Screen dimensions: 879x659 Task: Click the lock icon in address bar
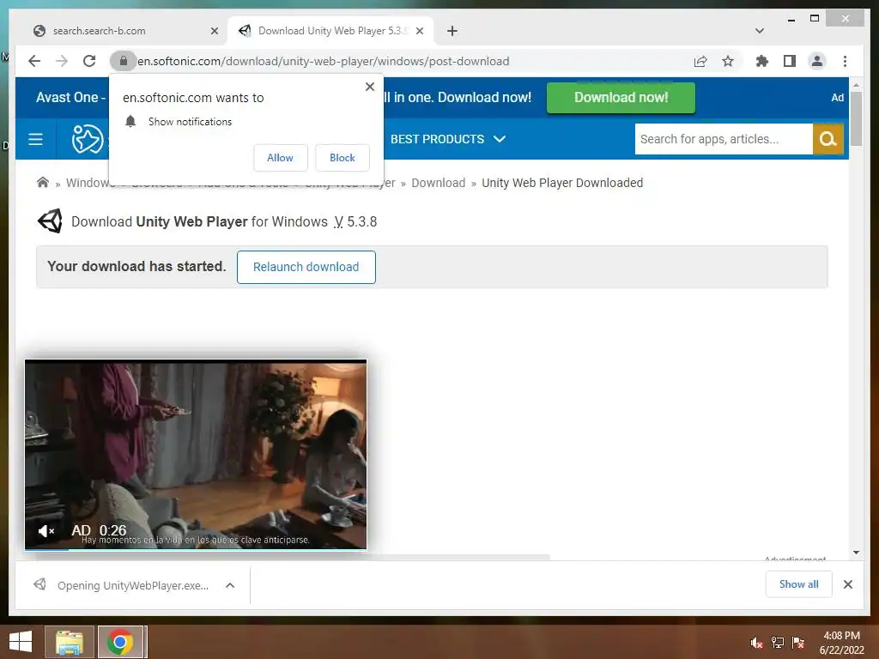124,61
